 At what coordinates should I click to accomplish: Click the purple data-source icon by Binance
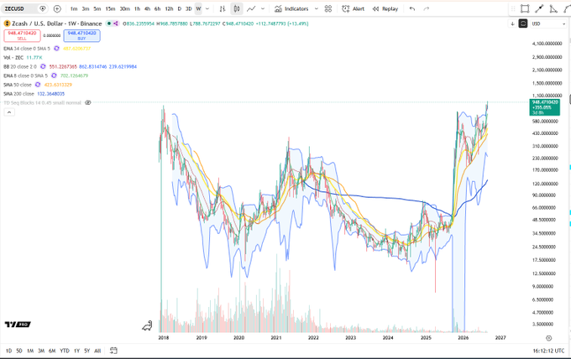[115, 23]
